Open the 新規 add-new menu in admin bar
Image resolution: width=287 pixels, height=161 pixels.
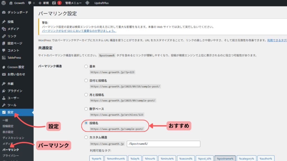pos(44,3)
